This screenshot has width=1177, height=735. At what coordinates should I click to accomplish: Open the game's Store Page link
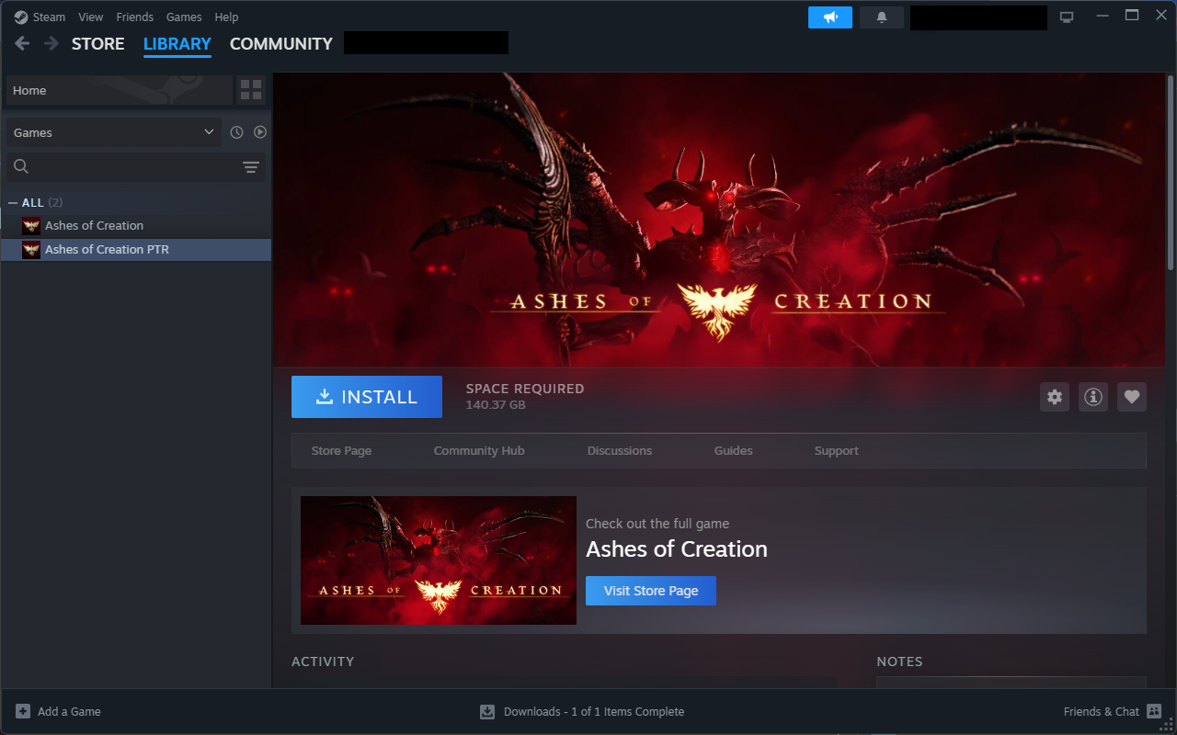click(341, 451)
